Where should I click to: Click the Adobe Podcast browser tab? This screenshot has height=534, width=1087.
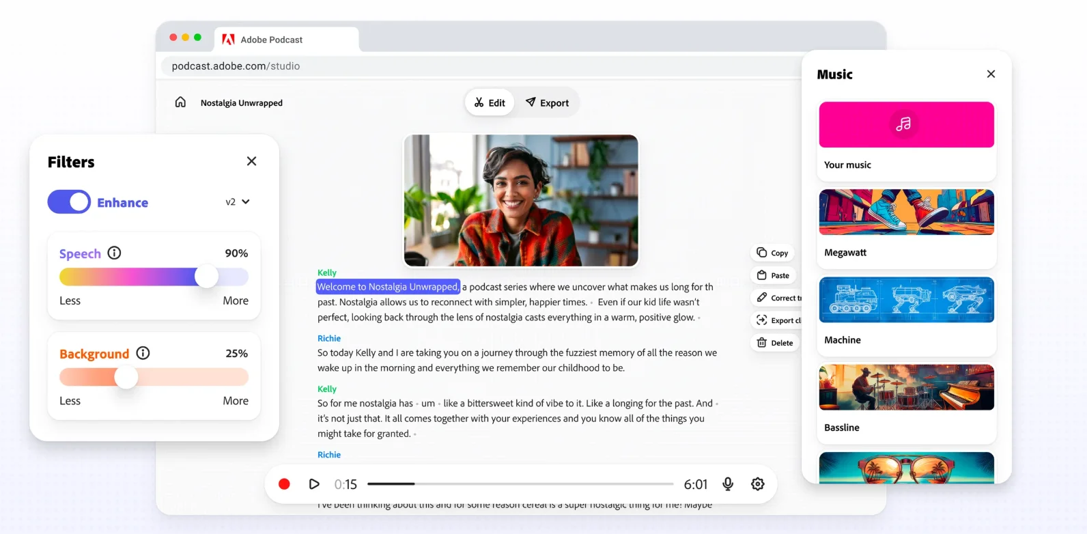287,40
